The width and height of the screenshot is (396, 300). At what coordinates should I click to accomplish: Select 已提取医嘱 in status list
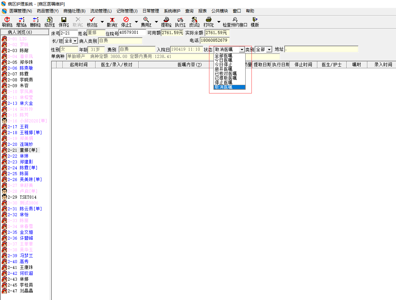230,78
